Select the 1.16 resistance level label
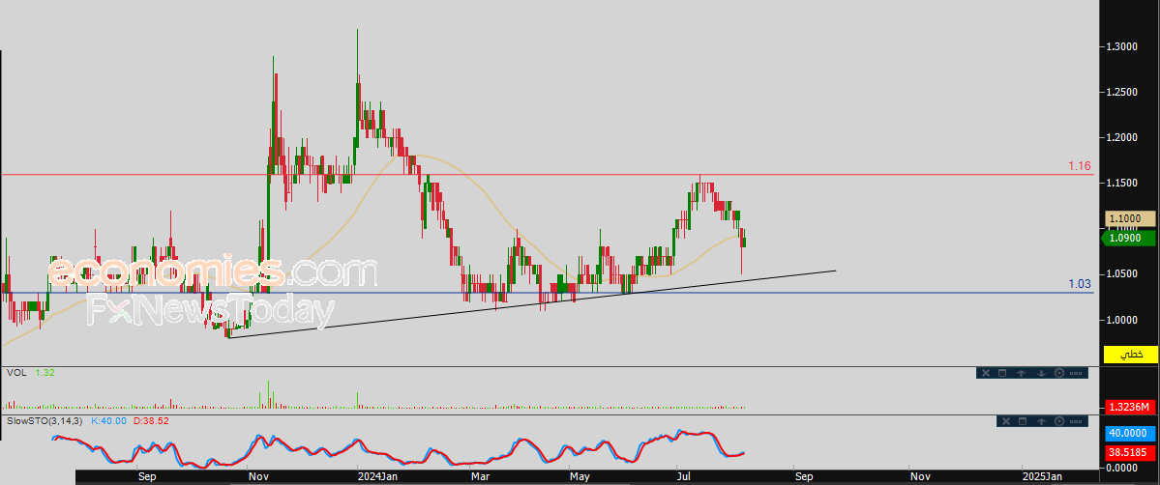This screenshot has width=1160, height=485. coord(1080,166)
